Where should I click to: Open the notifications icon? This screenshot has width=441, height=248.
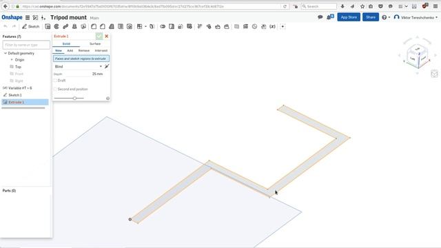coord(330,17)
